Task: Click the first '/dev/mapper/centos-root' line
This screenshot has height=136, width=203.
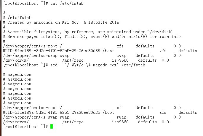Action: tap(92, 46)
